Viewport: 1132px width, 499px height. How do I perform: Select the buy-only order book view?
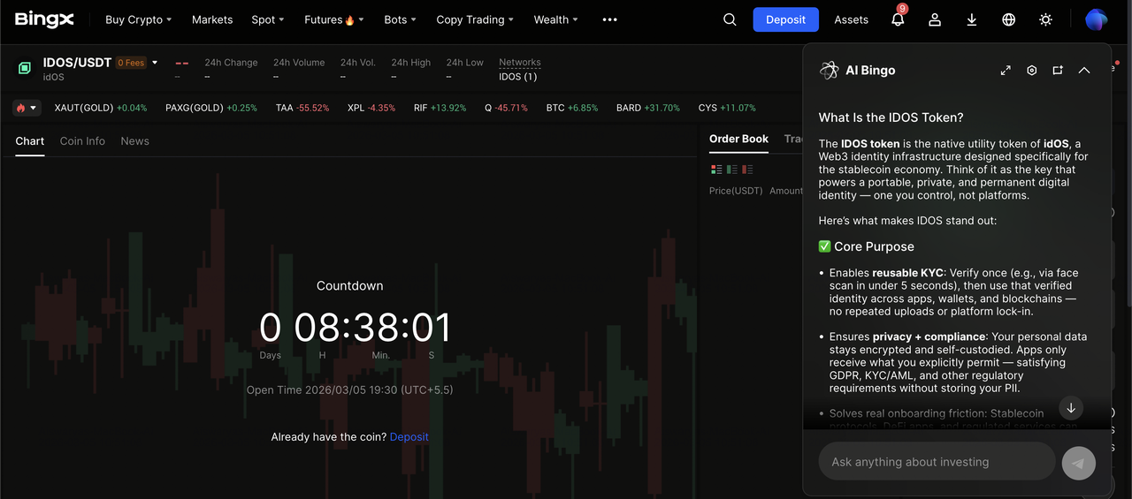pyautogui.click(x=732, y=170)
